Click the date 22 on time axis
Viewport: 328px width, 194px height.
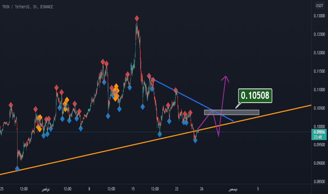click(x=177, y=189)
